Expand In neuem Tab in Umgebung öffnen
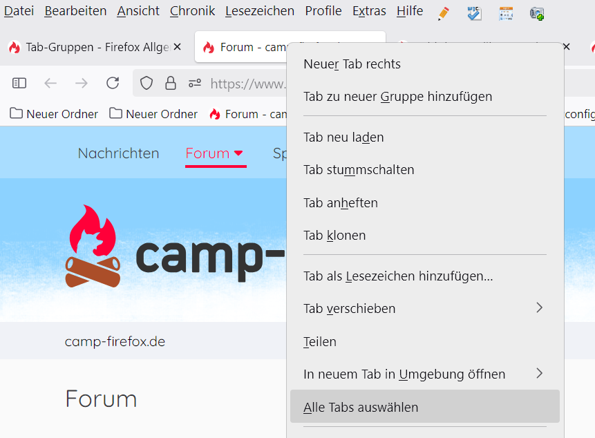 coord(425,374)
